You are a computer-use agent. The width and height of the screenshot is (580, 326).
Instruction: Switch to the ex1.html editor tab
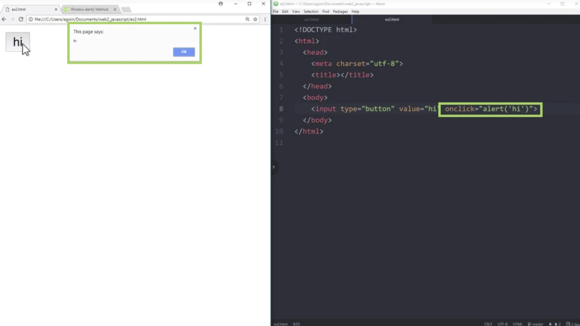[x=312, y=19]
